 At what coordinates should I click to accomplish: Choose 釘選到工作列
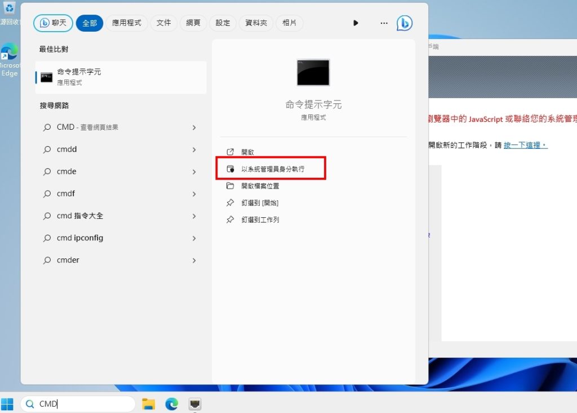[x=260, y=219]
